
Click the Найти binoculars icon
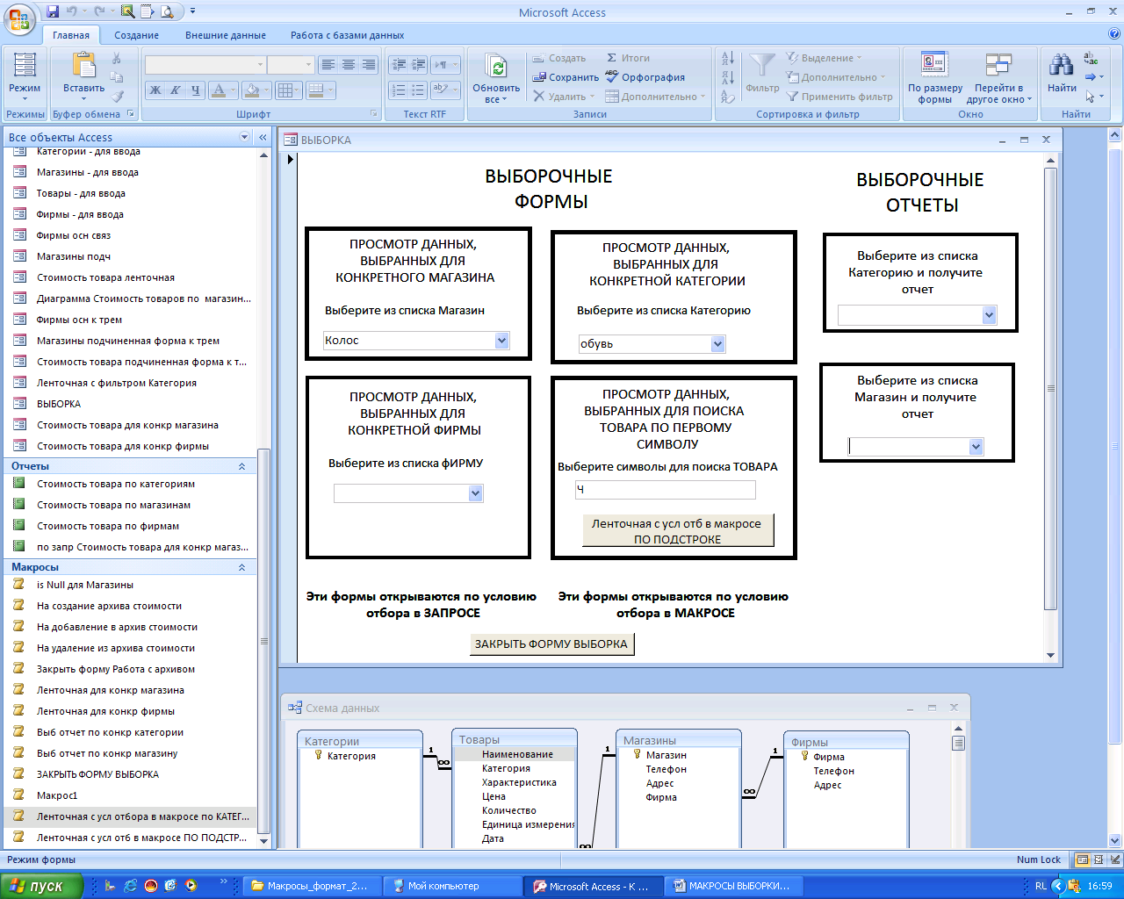pyautogui.click(x=1062, y=65)
